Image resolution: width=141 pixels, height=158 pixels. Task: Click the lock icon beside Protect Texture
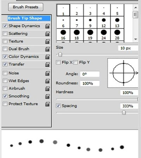(48, 104)
